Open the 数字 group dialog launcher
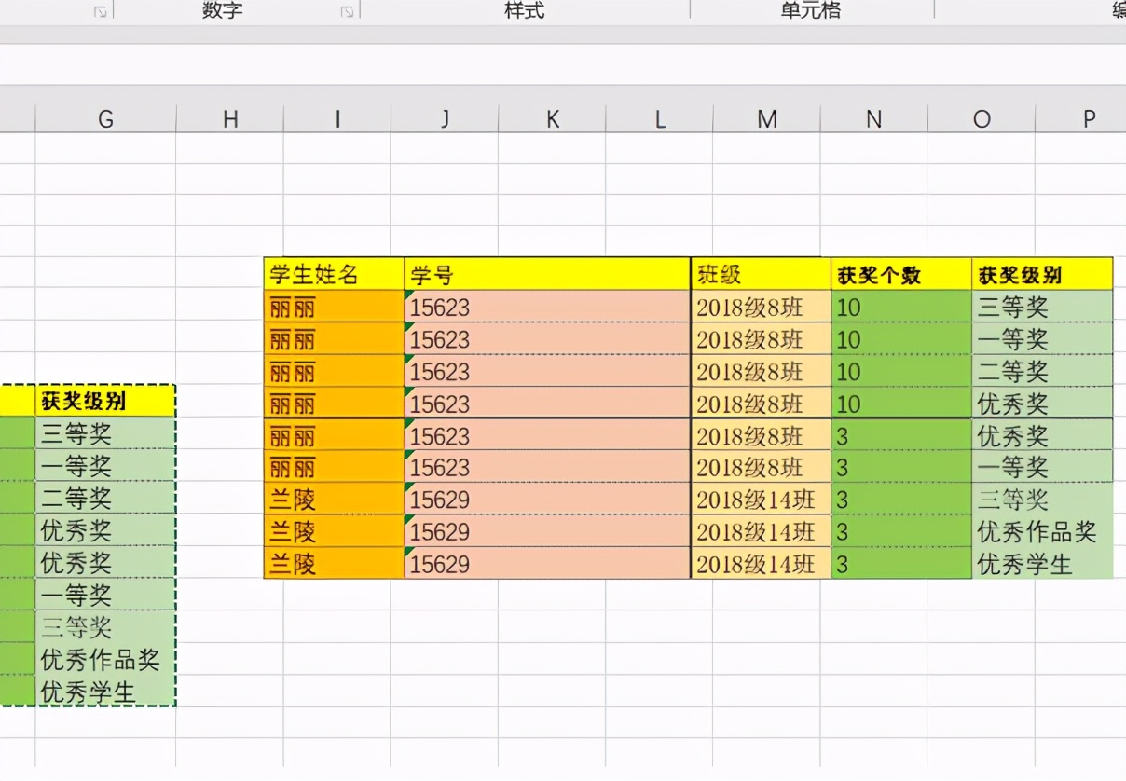Viewport: 1126px width, 781px height. click(347, 12)
